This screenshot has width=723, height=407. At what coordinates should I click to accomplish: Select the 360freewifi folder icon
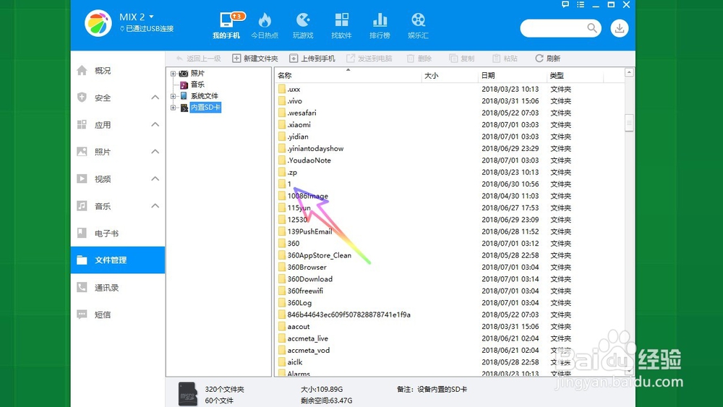coord(282,291)
